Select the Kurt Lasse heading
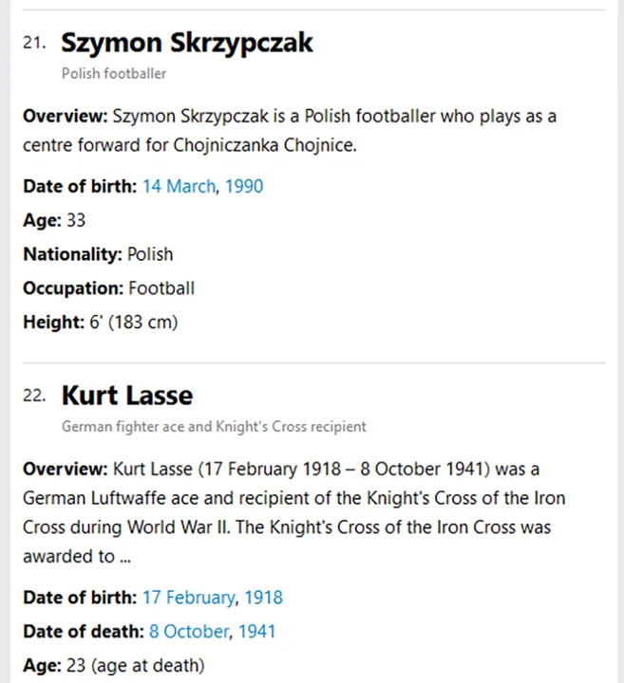 click(127, 396)
